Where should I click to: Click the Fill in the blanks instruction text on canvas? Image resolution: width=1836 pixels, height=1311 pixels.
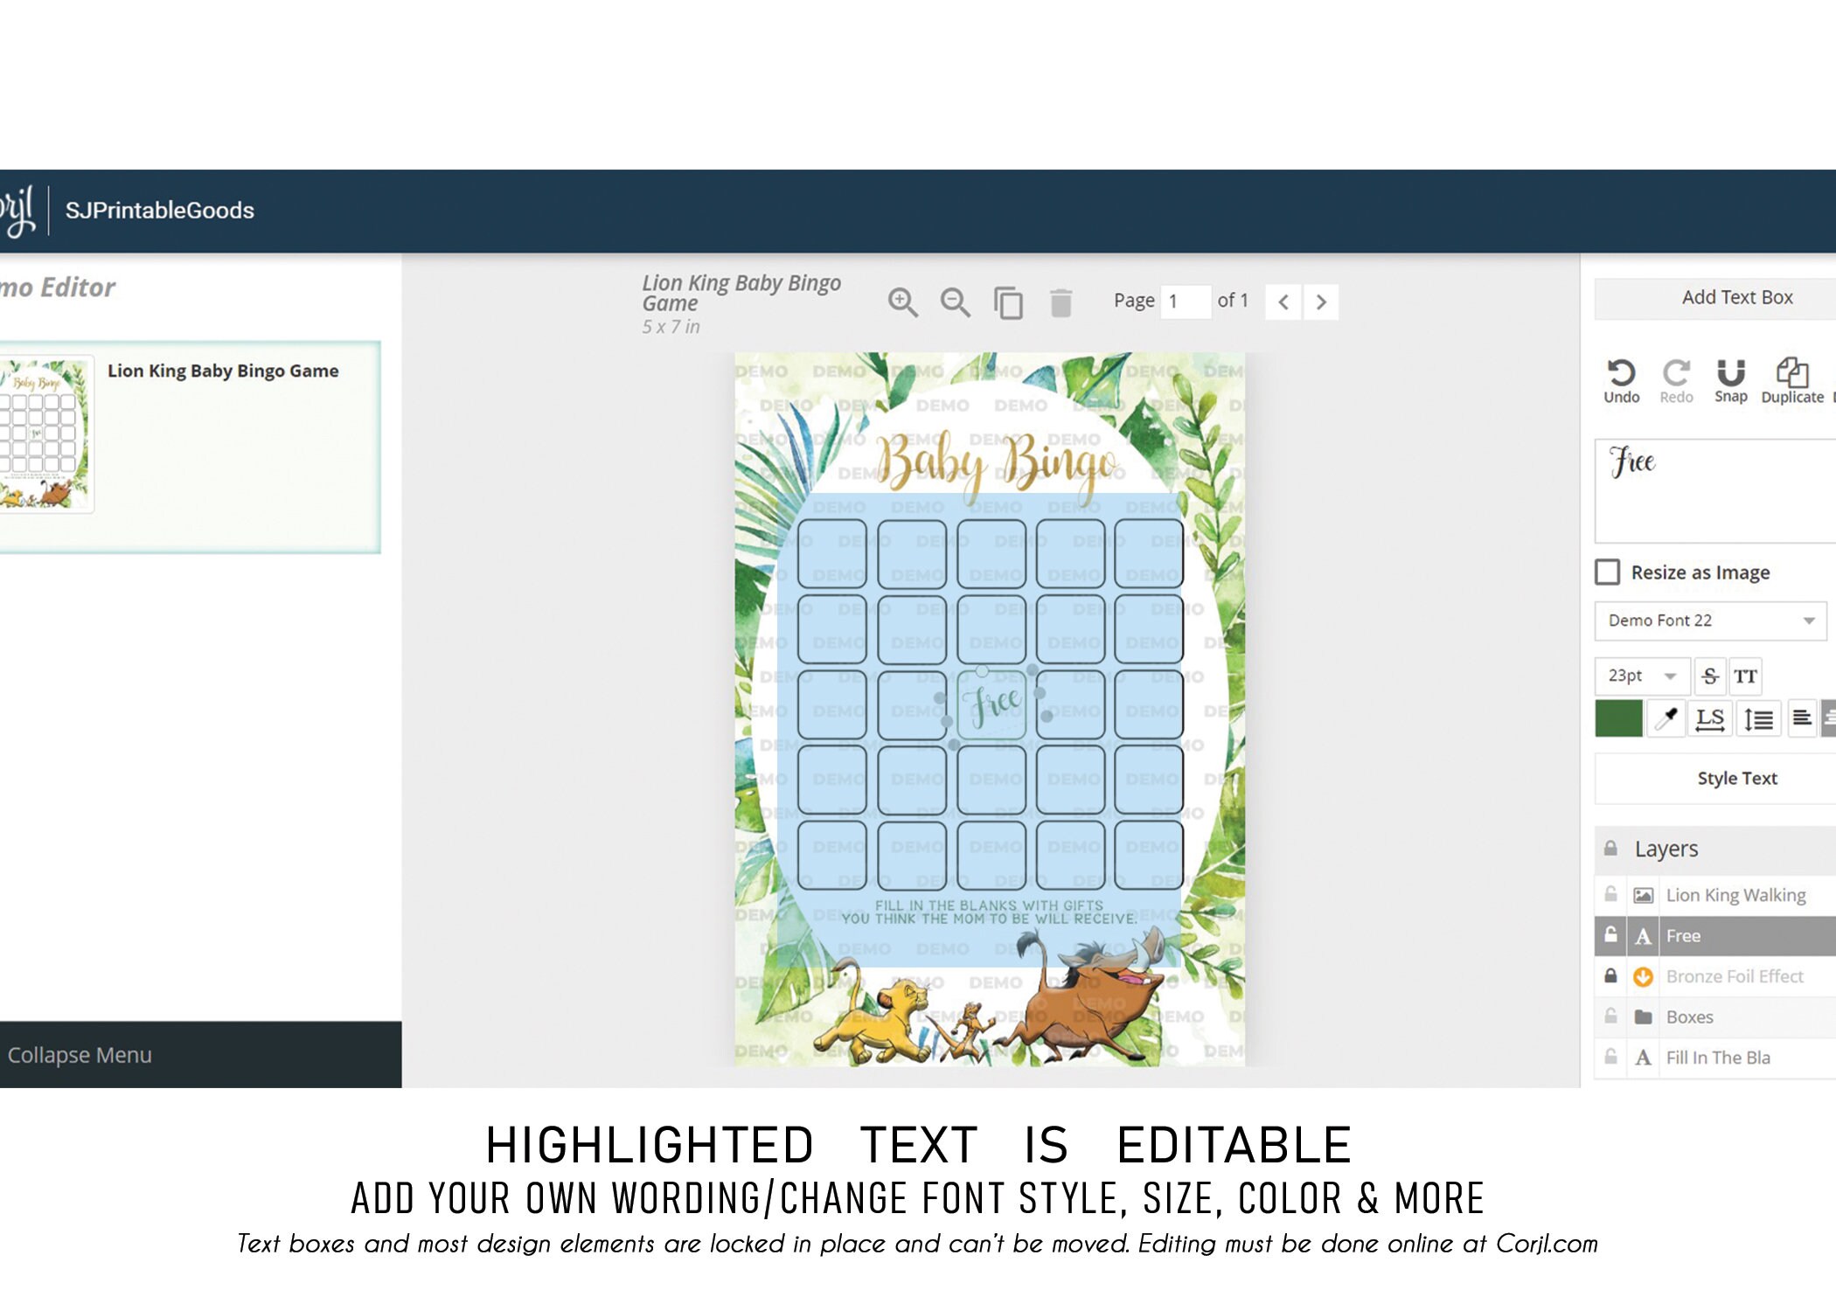(989, 912)
